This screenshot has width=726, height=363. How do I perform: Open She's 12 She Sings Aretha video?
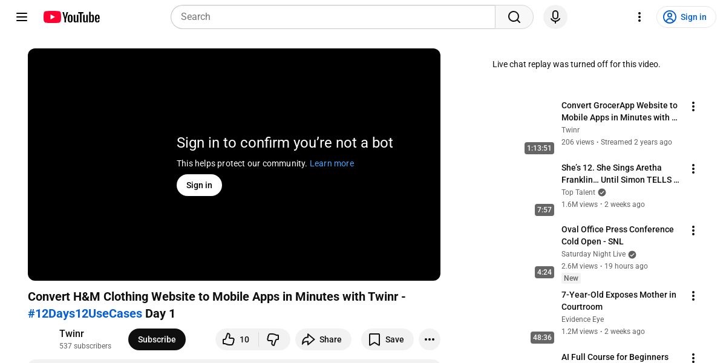coord(620,174)
